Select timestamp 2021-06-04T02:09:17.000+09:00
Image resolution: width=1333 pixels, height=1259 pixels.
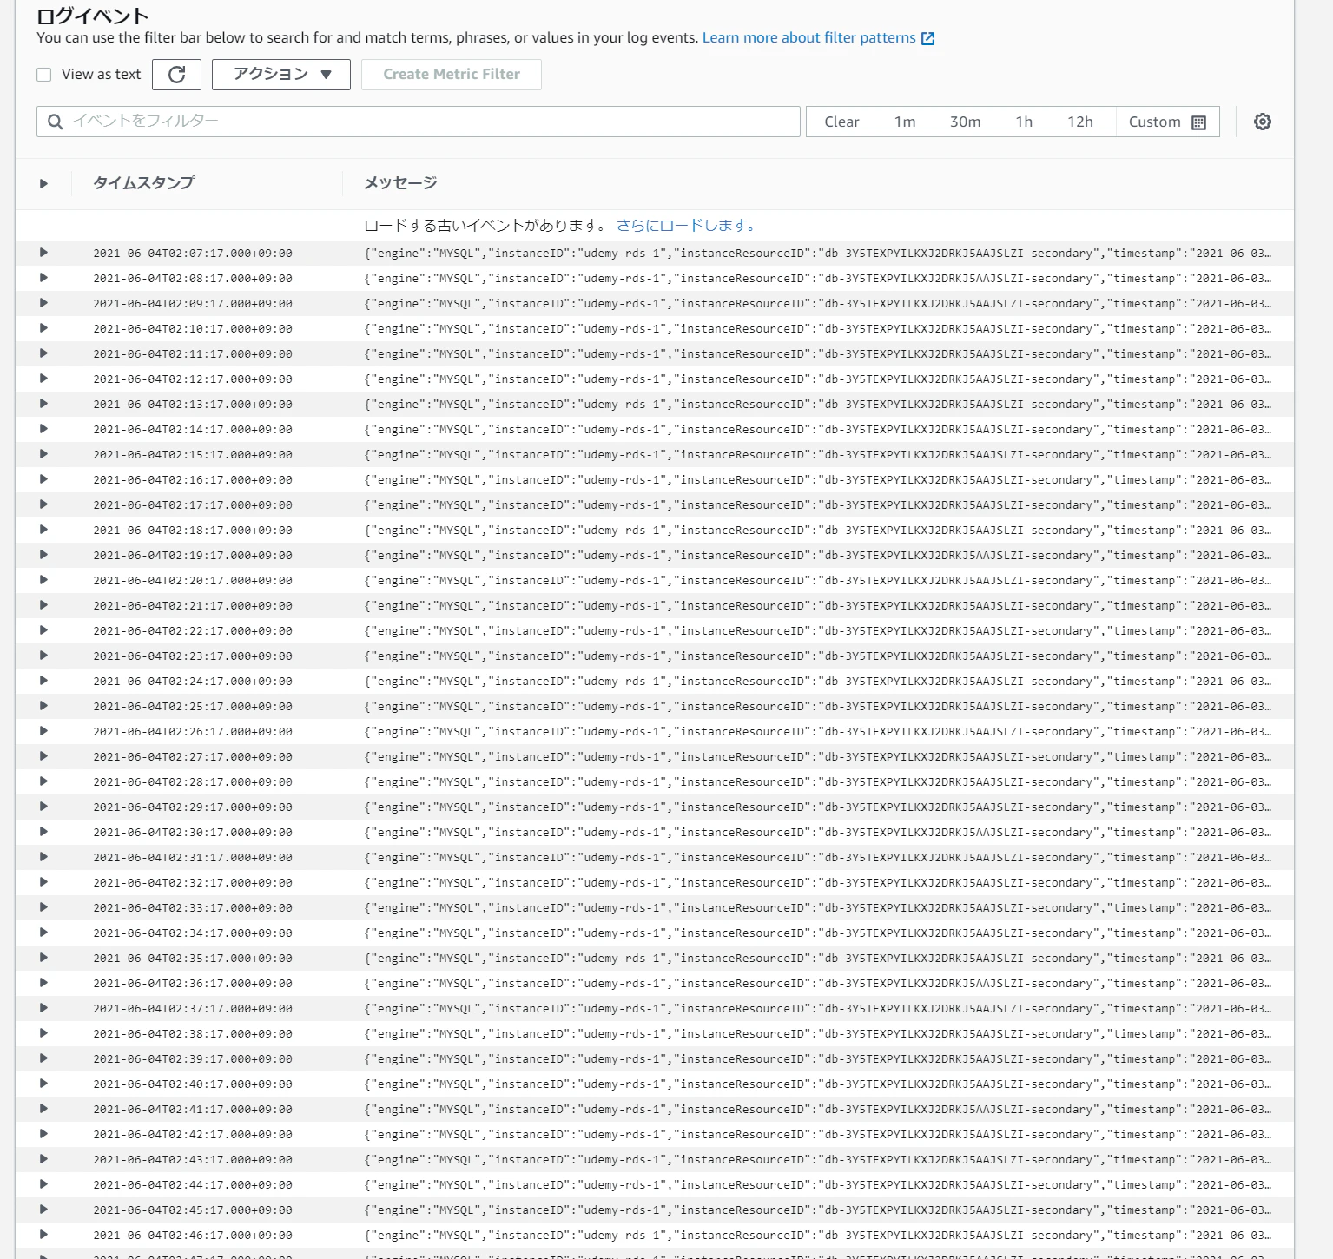pyautogui.click(x=193, y=304)
